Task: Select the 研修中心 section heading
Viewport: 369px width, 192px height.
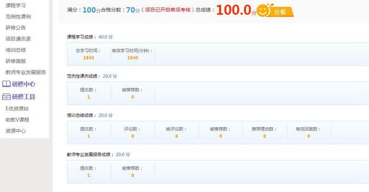Action: 24,84
